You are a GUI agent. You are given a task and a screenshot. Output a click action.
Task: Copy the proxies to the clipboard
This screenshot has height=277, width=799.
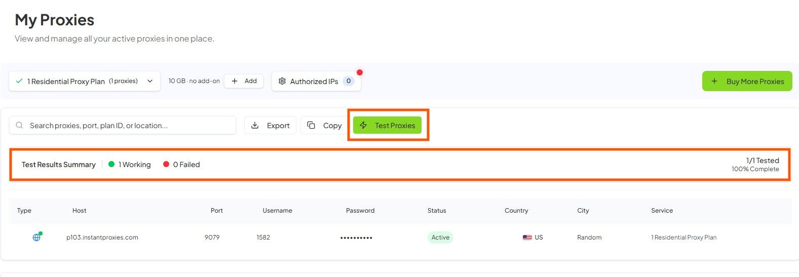pos(324,125)
